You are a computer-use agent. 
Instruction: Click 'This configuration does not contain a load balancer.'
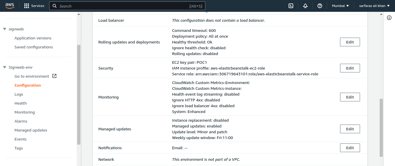[x=218, y=20]
